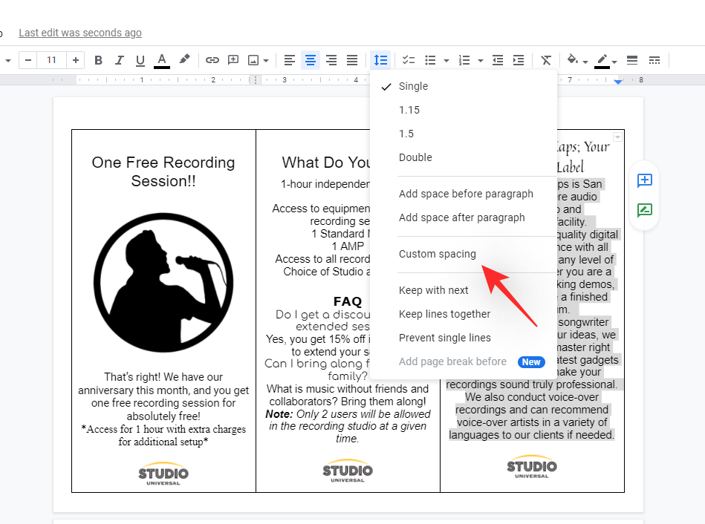Align text to the left

(x=290, y=60)
